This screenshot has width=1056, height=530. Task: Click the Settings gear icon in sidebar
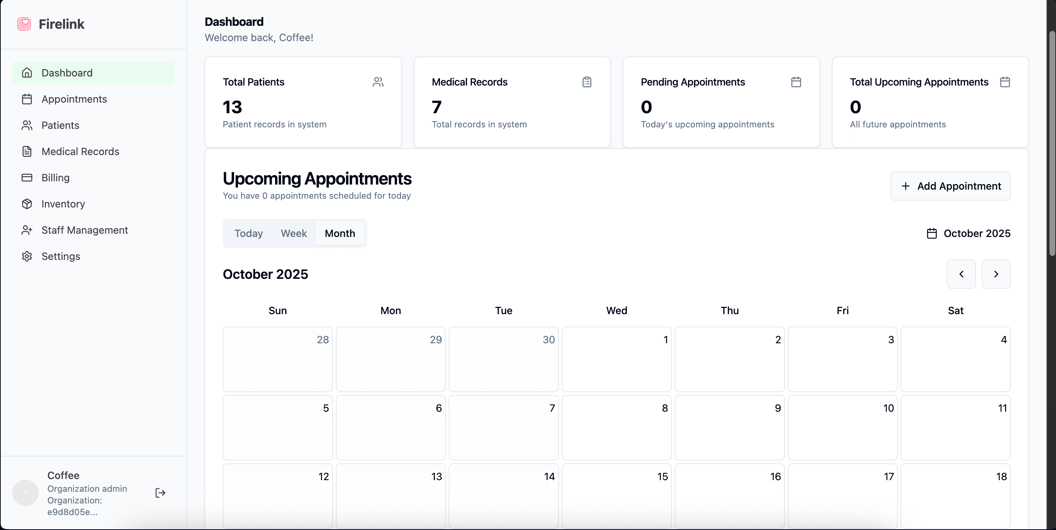(27, 256)
